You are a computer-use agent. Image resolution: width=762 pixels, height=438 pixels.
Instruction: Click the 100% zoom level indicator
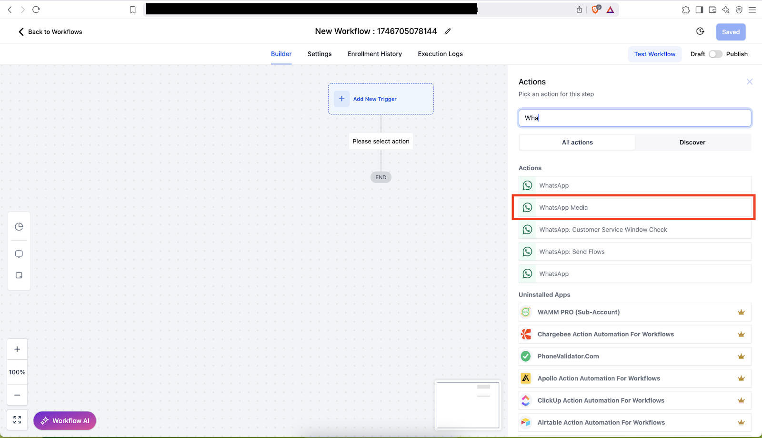tap(17, 372)
